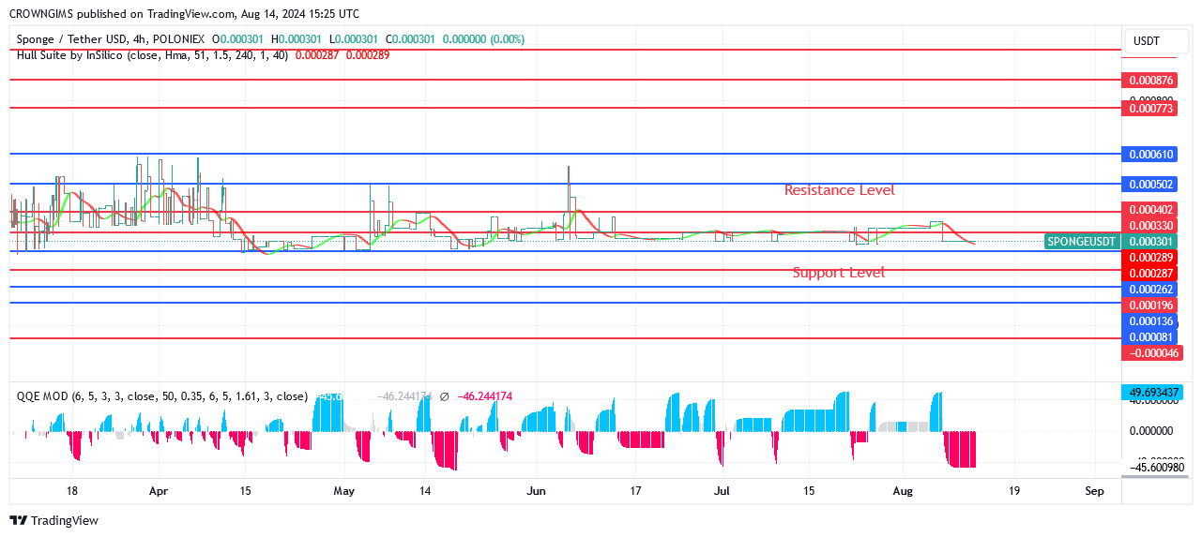Viewport: 1202px width, 537px height.
Task: Click the Hull Suite by InSilico indicator label
Action: click(152, 55)
